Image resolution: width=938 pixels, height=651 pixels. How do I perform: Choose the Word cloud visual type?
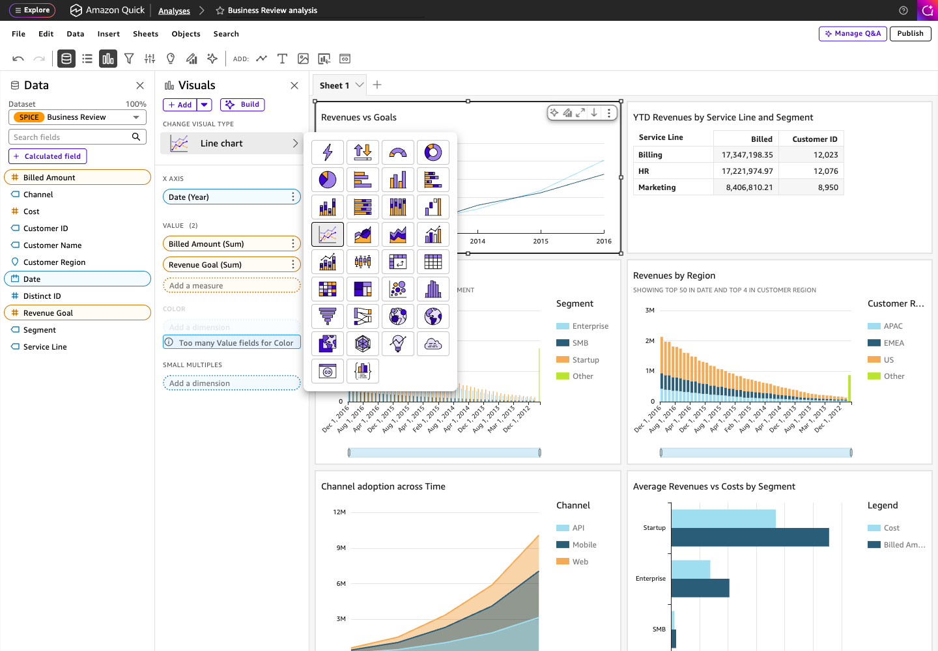click(x=433, y=344)
